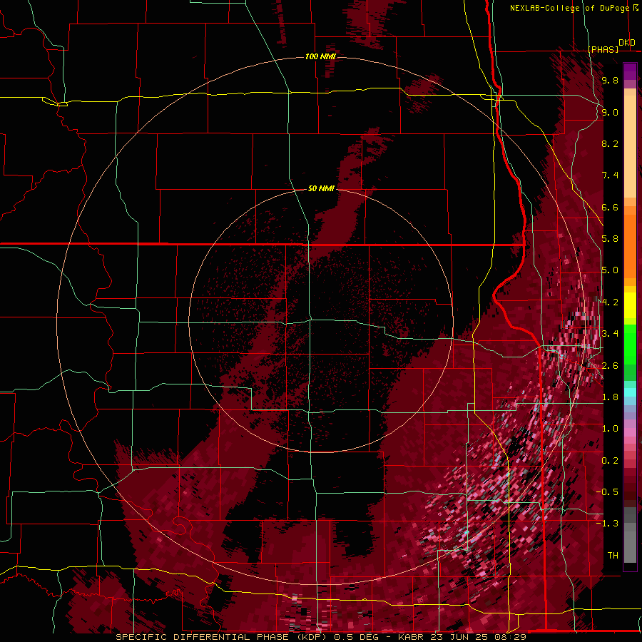Click the 1.8 scale value
Screen dimensions: 642x642
coord(610,397)
